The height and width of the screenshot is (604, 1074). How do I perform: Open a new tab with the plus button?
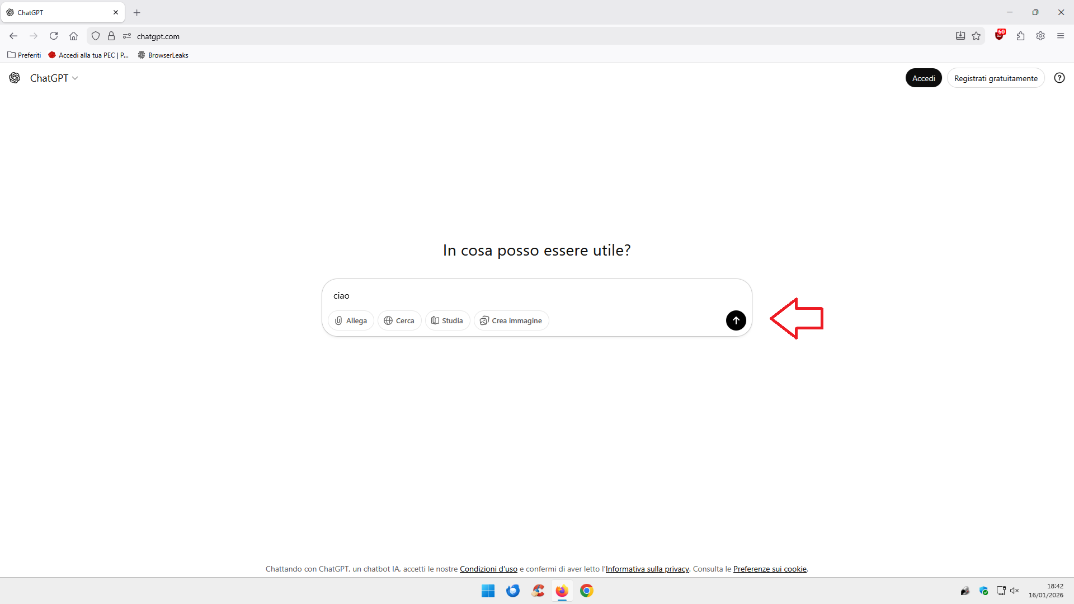136,12
